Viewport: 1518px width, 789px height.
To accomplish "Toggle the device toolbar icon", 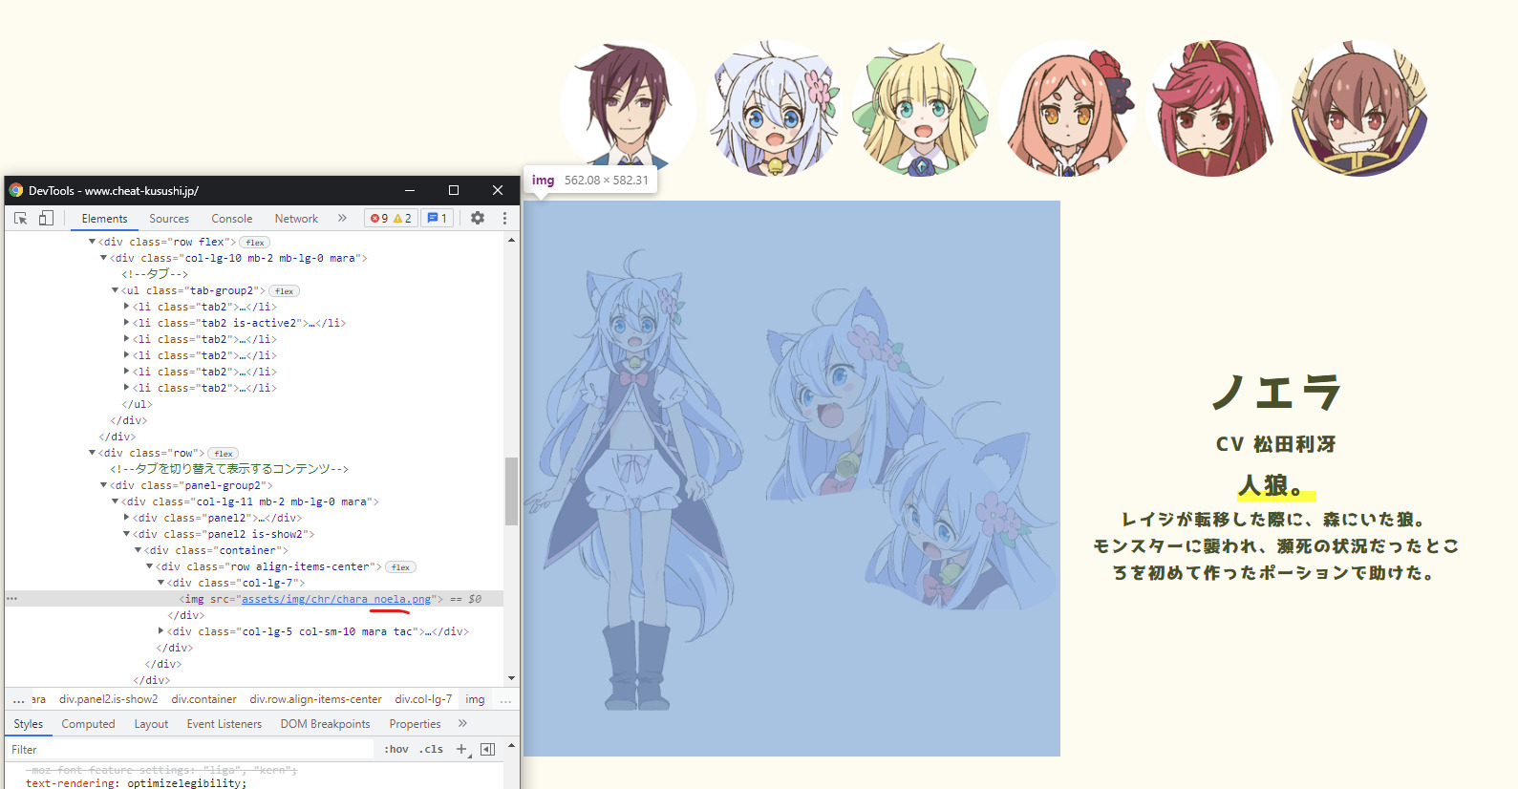I will pyautogui.click(x=46, y=219).
